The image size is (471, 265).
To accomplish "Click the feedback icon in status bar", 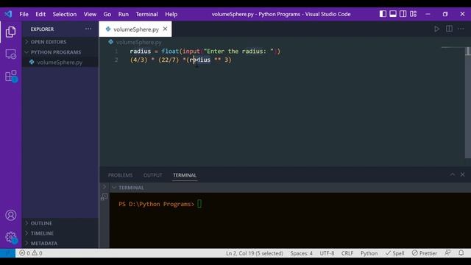I will tap(447, 253).
